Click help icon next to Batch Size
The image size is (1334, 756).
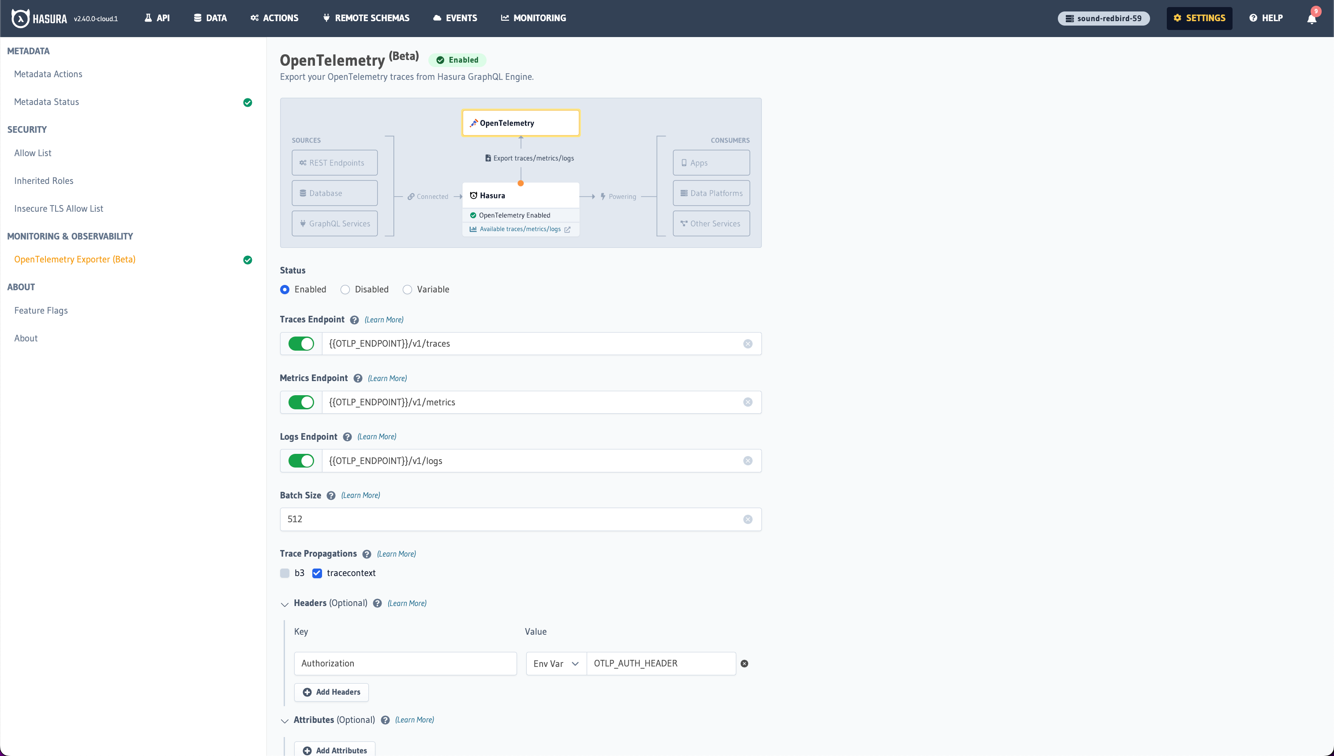[331, 495]
